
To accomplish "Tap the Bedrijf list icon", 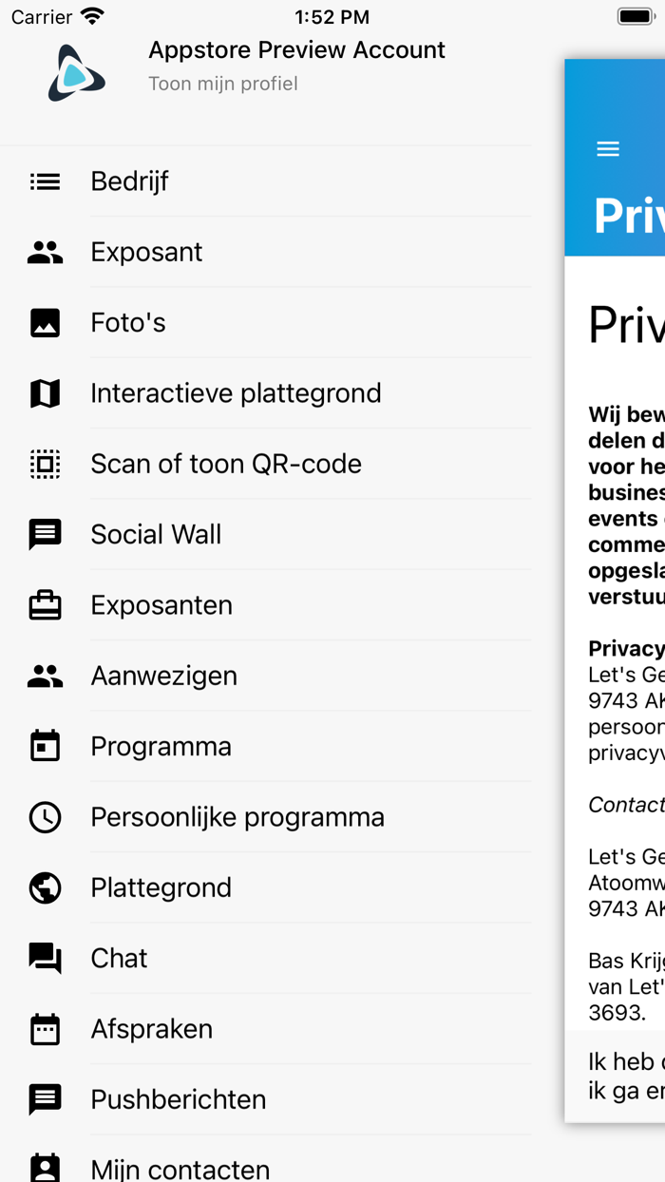I will pyautogui.click(x=45, y=181).
